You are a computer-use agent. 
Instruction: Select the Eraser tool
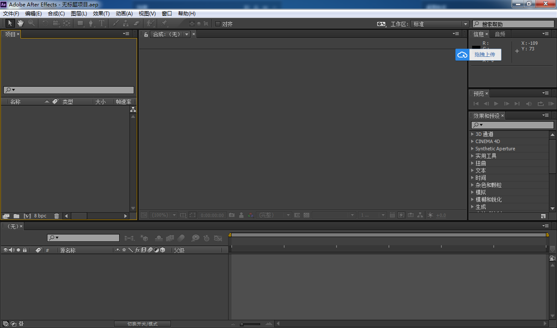point(137,23)
